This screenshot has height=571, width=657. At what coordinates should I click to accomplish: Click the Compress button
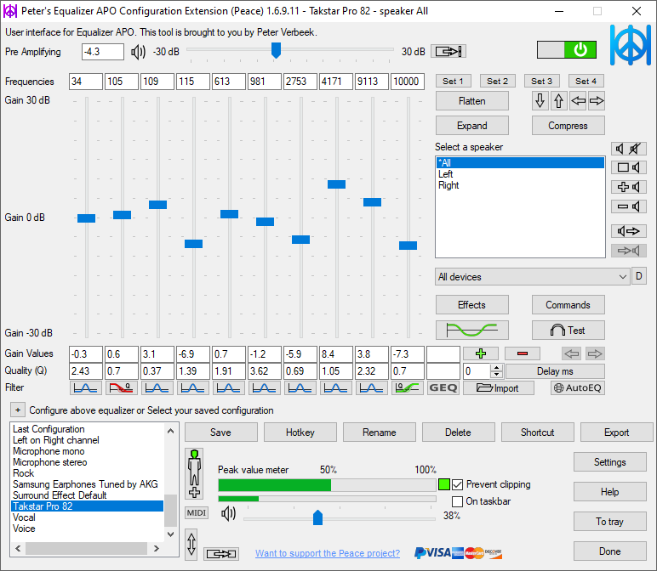coord(568,126)
